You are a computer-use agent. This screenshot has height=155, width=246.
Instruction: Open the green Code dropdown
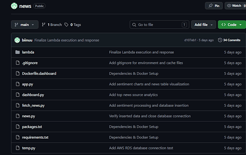pos(232,25)
